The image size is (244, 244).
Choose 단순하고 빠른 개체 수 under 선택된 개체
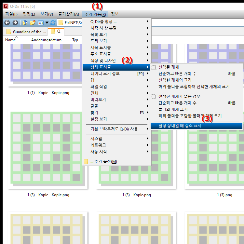(x=197, y=74)
